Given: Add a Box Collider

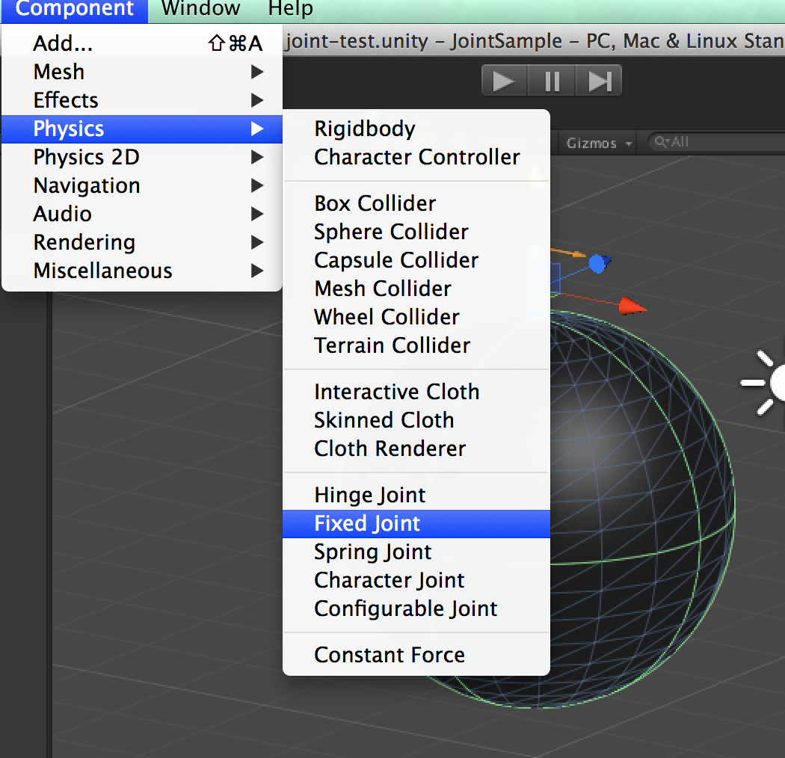Looking at the screenshot, I should click(x=416, y=204).
